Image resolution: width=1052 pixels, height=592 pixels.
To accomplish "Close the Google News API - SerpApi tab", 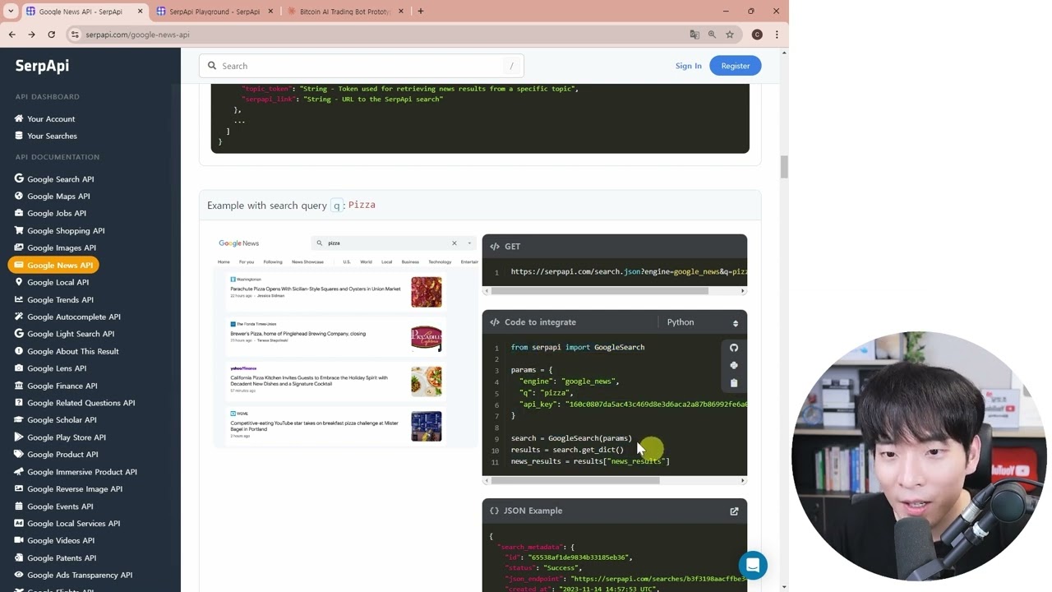I will click(x=140, y=12).
